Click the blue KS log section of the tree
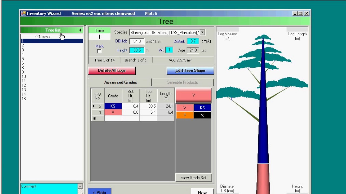Image resolution: width=346 pixels, height=194 pixels. point(263,108)
